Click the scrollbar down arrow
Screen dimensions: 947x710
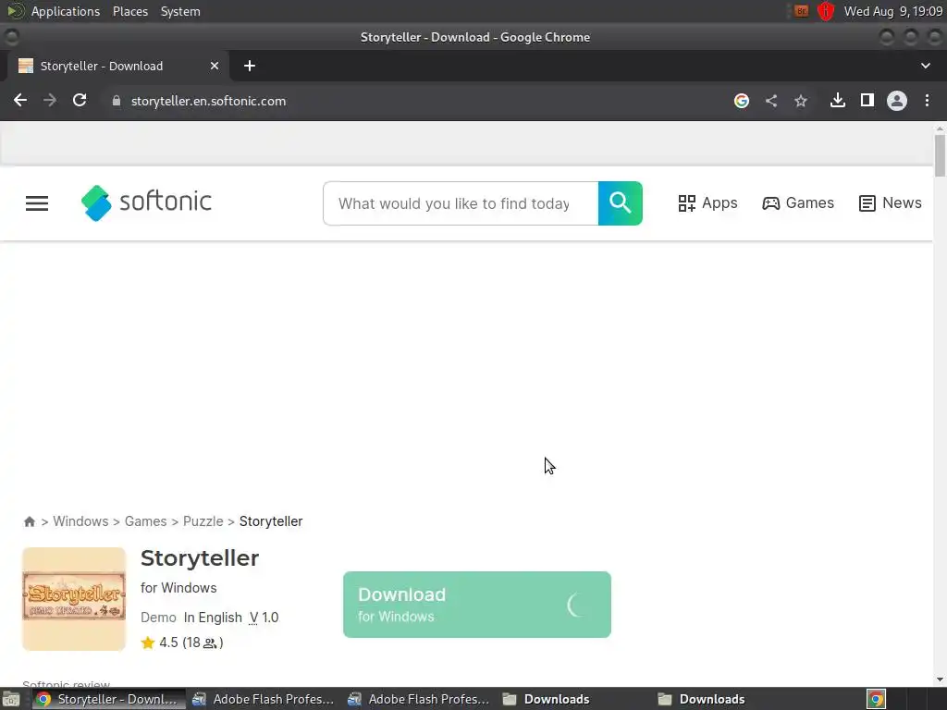[x=940, y=679]
